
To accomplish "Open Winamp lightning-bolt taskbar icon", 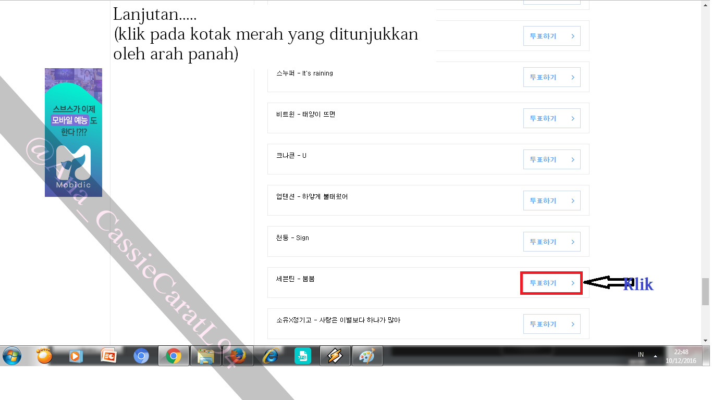I will [x=335, y=356].
